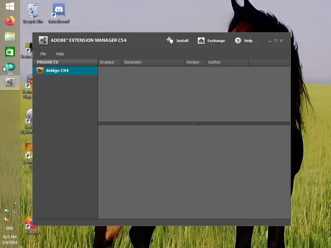Open the File menu
331x248 pixels.
coord(43,54)
